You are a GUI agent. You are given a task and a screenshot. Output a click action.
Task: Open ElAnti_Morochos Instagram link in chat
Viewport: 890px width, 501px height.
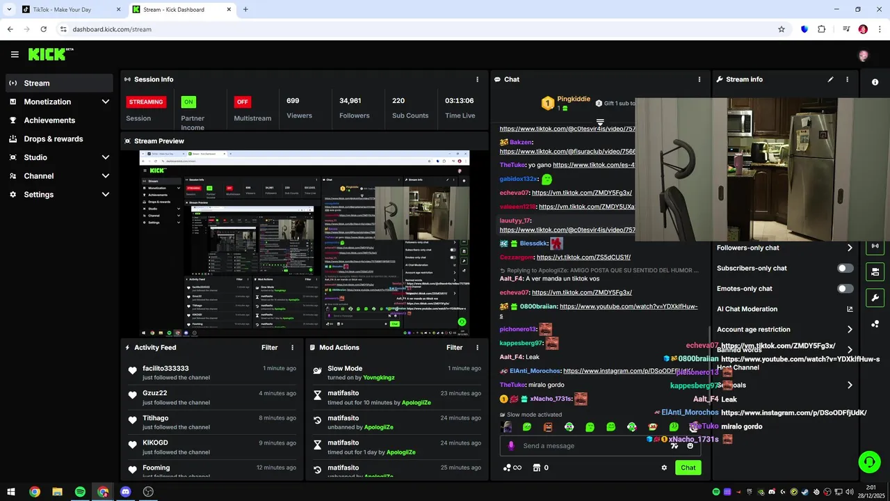[629, 371]
